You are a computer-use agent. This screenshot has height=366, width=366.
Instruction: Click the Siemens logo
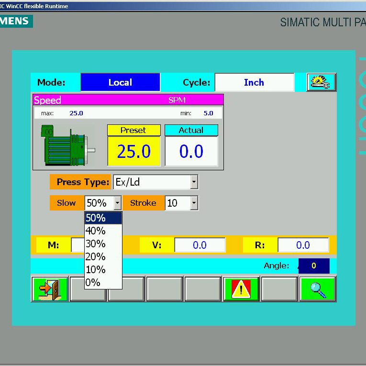pyautogui.click(x=15, y=21)
